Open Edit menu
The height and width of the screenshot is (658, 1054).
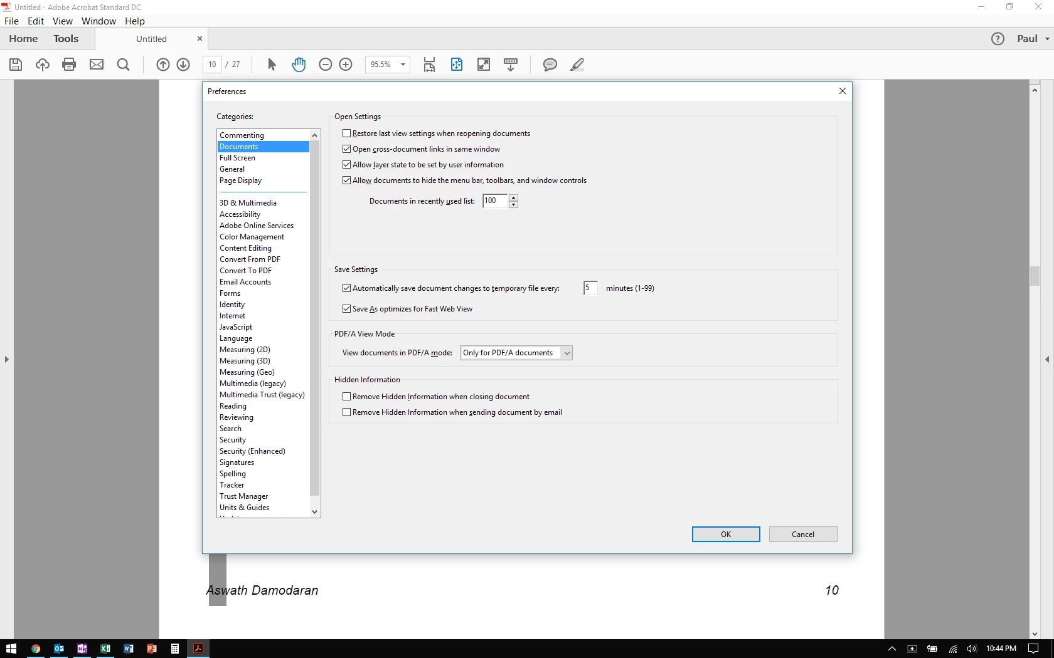tap(36, 21)
